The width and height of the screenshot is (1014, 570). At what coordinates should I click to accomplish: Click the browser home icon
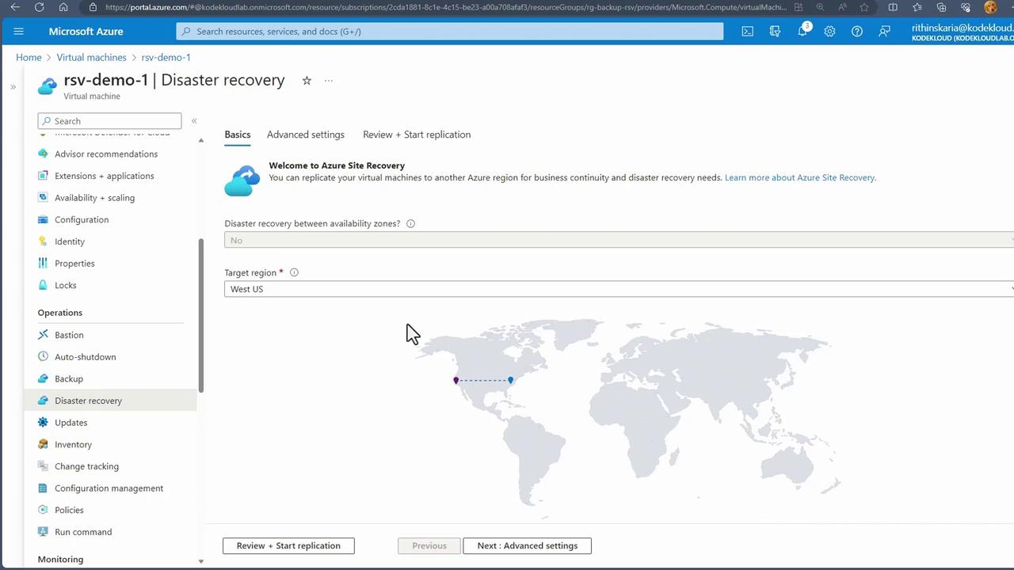click(x=63, y=7)
